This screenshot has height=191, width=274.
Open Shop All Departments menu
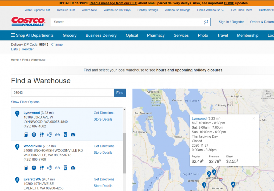32,35
